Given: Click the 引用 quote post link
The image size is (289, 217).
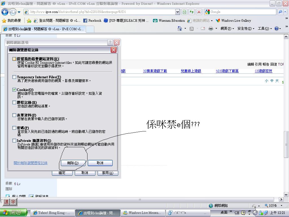Looking at the screenshot, I should coord(258,64).
